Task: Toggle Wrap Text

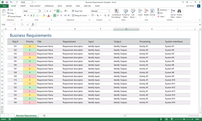Action: [x=77, y=11]
